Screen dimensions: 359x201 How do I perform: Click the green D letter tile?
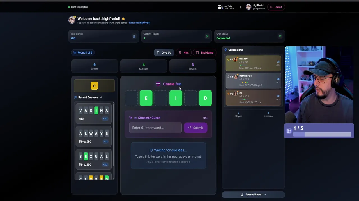[205, 98]
